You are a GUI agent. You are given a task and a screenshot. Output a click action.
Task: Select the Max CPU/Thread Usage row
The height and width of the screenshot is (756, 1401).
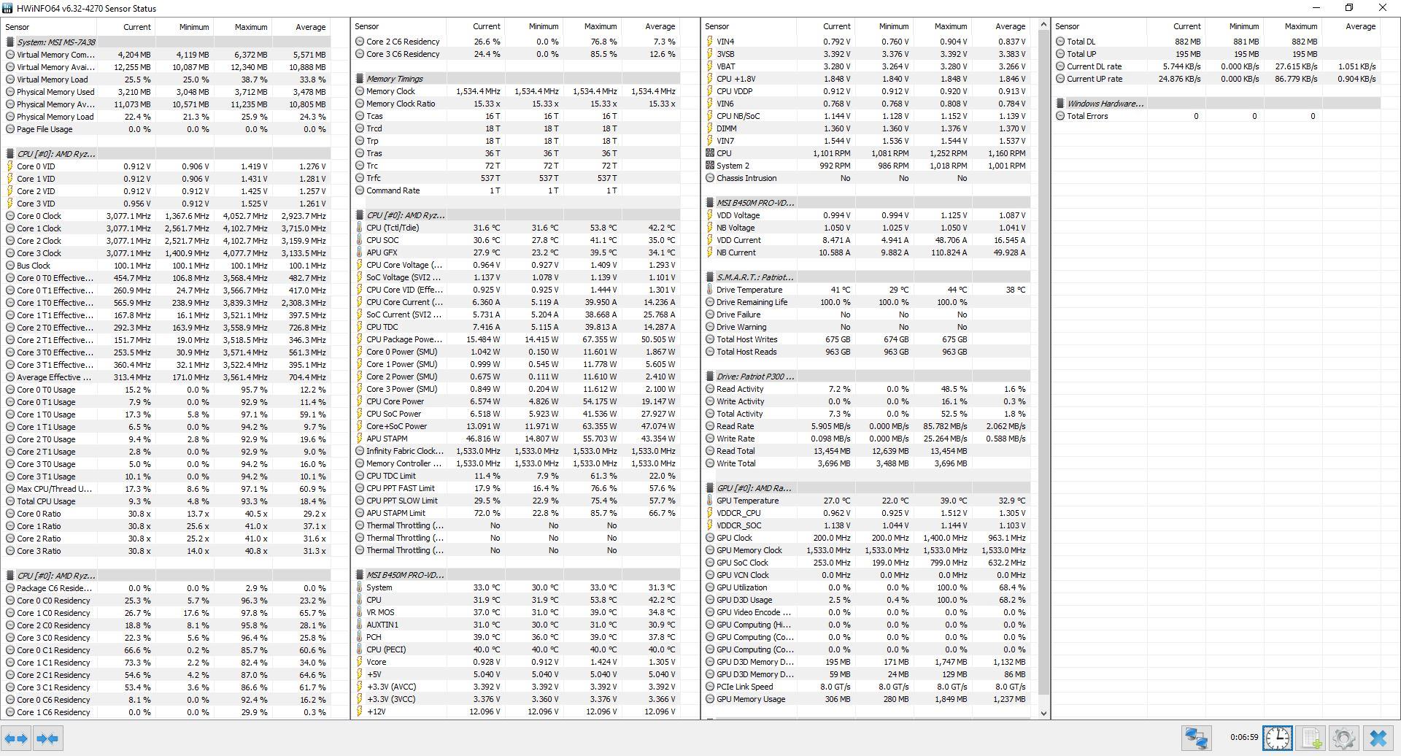(167, 489)
